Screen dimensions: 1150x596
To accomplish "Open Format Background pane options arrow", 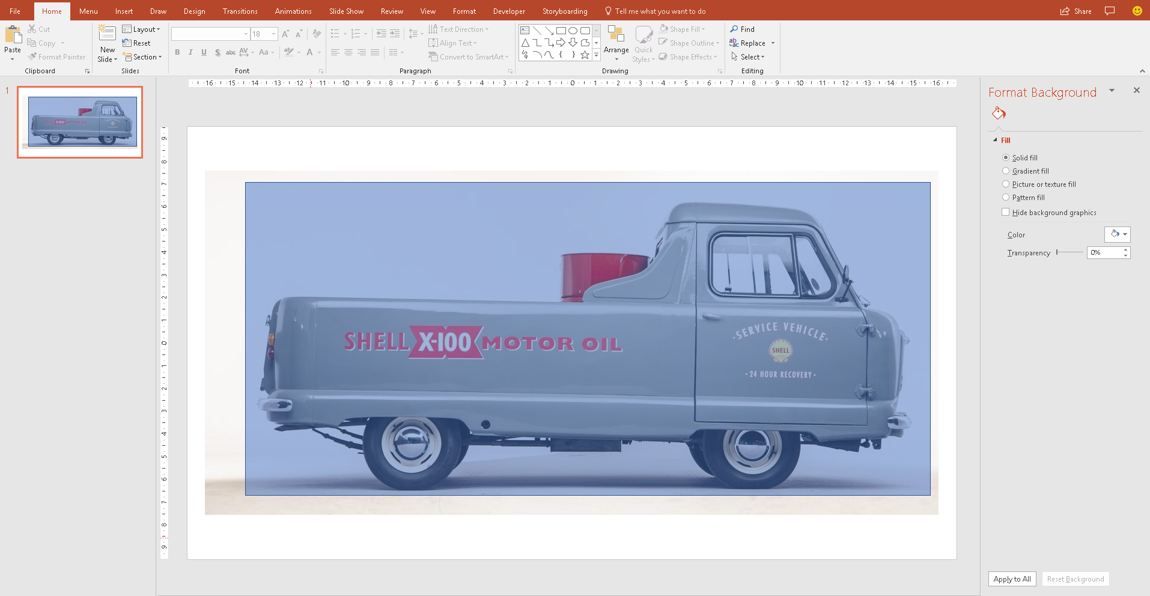I will click(x=1112, y=91).
